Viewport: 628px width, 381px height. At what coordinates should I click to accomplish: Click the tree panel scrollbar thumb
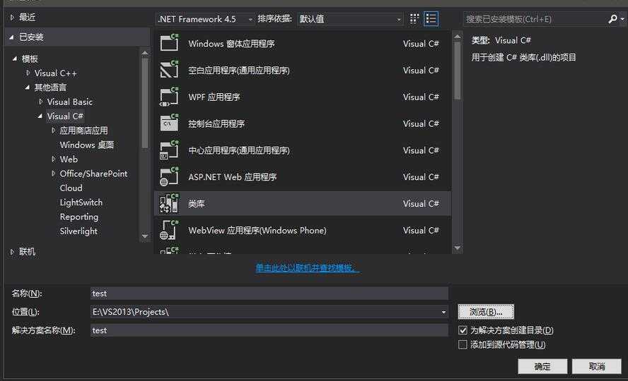144,102
